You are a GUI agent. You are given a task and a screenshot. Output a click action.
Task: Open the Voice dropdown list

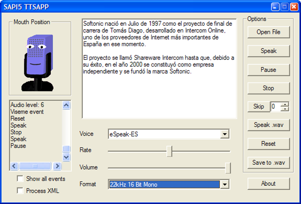pos(224,134)
